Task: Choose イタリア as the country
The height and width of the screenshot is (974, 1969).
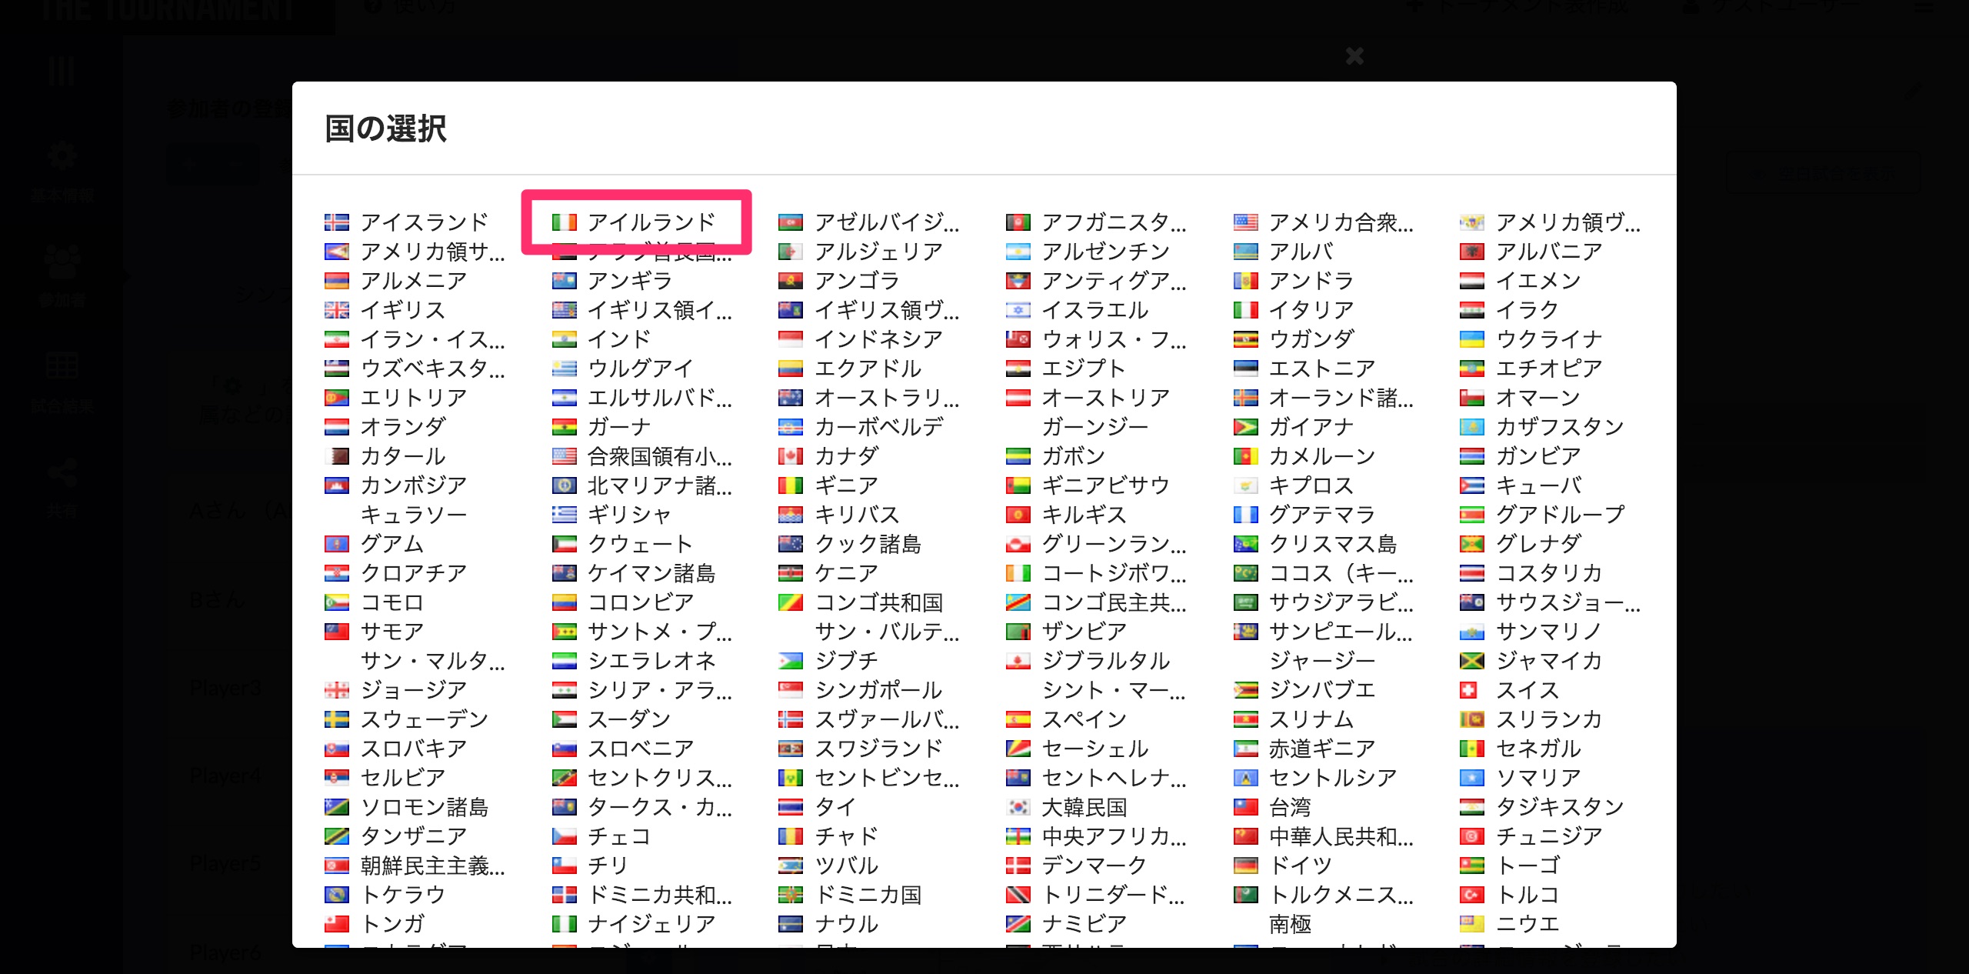Action: click(1308, 309)
